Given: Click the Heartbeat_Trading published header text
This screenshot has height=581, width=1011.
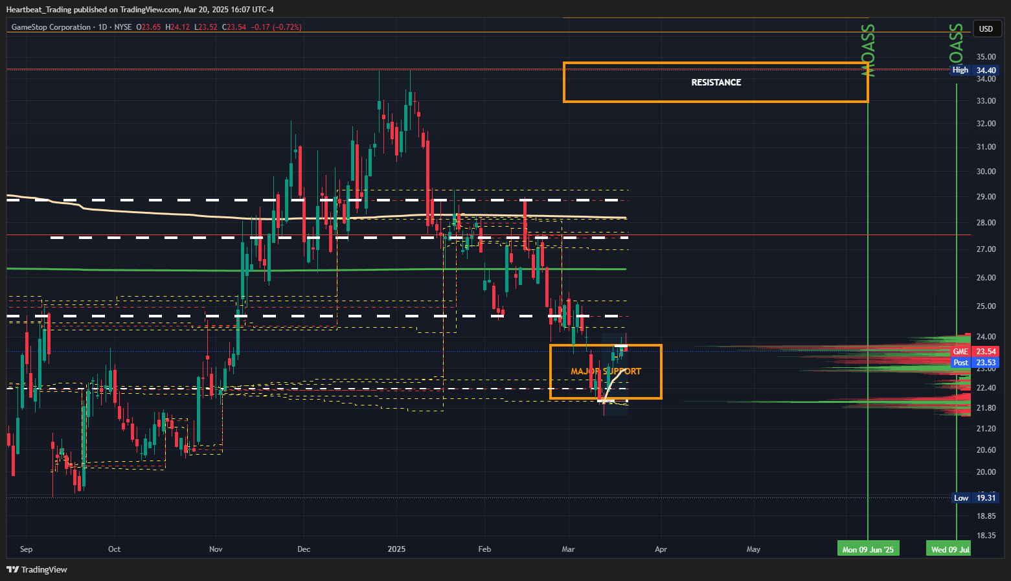Looking at the screenshot, I should point(139,10).
